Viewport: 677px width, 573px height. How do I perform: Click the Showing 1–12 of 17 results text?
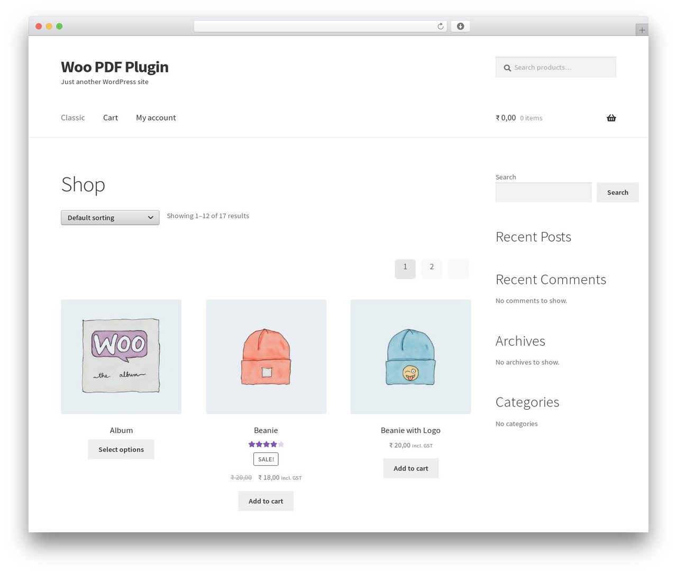click(x=208, y=216)
